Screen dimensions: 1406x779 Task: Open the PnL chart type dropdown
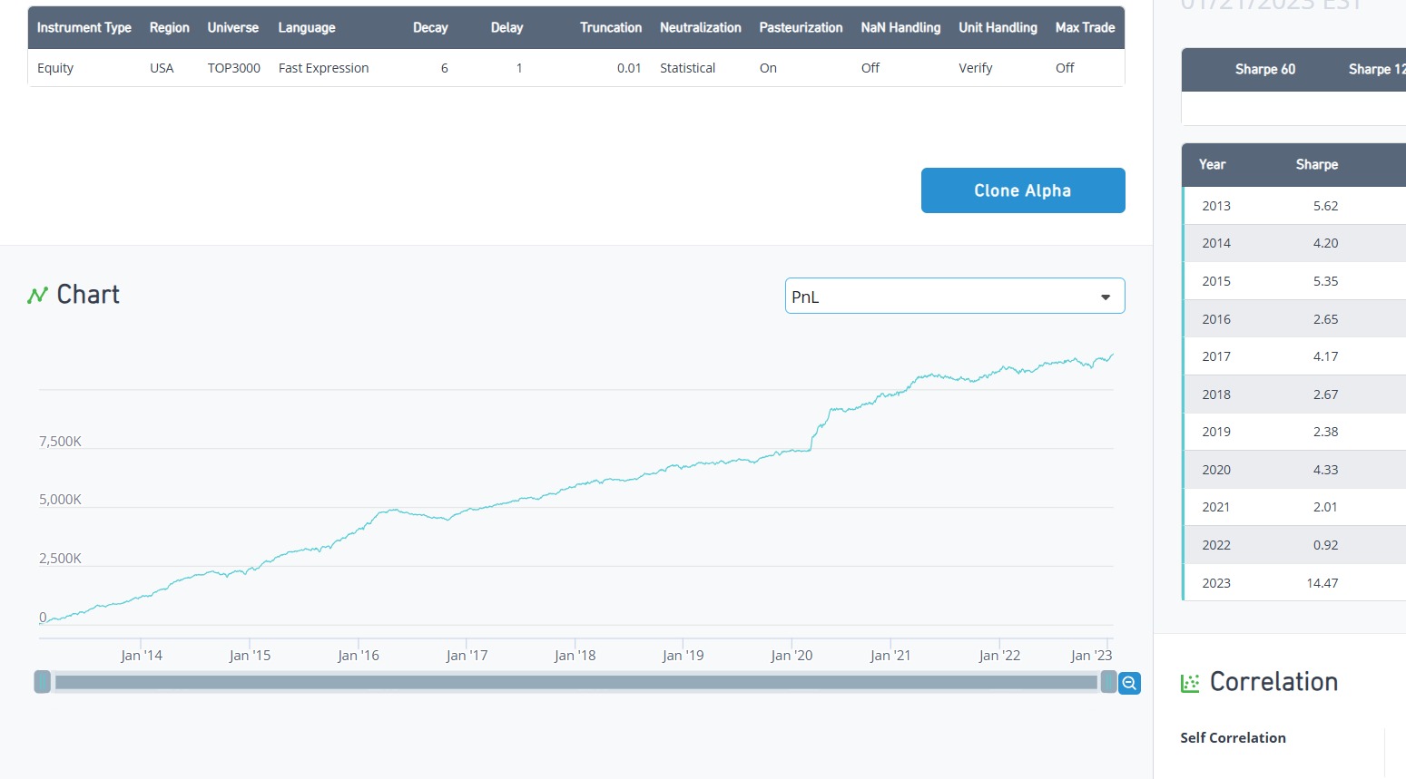[954, 297]
